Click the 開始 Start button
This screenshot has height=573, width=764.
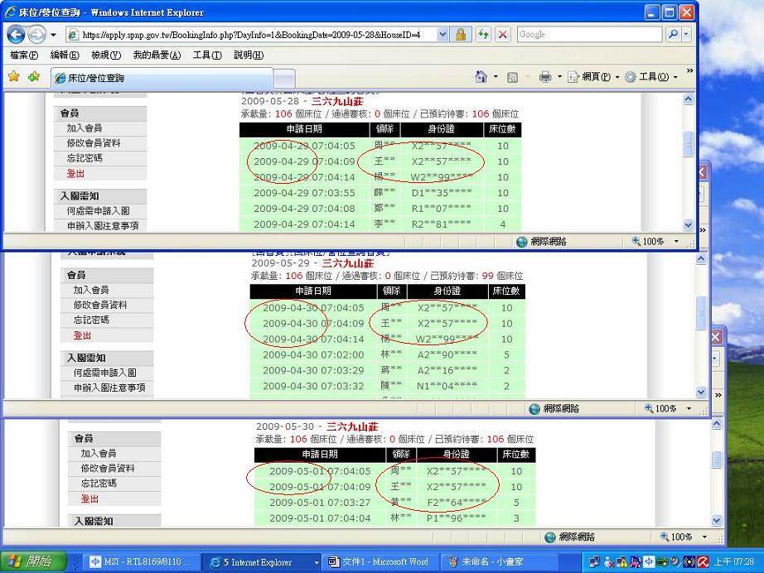tap(30, 561)
